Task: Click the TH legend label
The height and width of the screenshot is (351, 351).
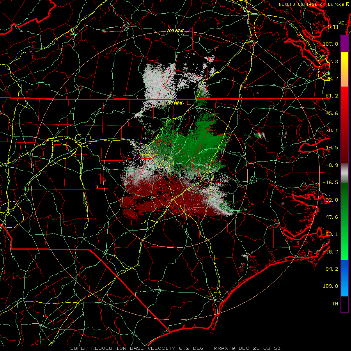Action: click(x=335, y=304)
